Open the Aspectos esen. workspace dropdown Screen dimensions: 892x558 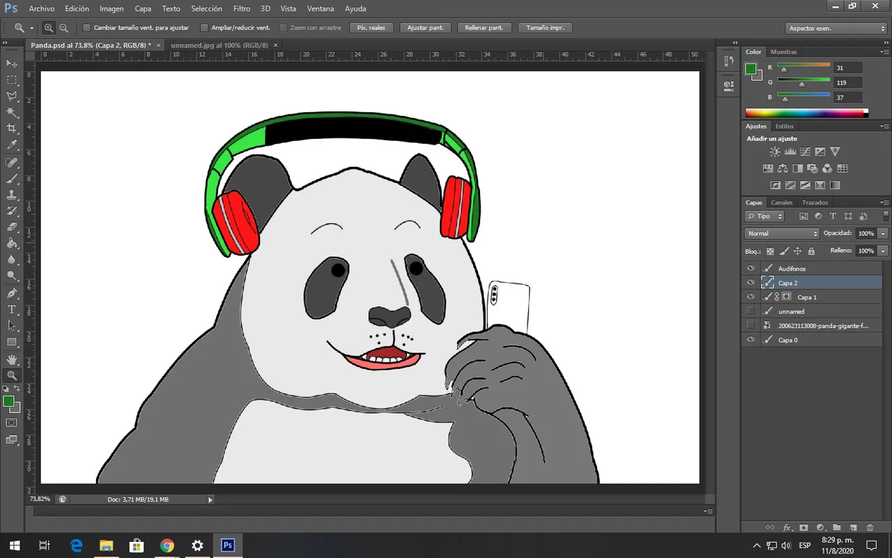(836, 29)
